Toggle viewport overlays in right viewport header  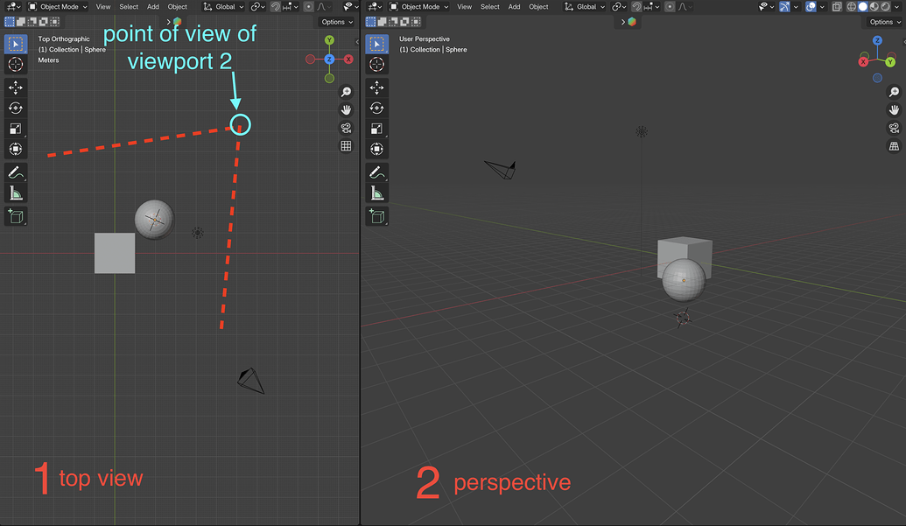tap(811, 7)
